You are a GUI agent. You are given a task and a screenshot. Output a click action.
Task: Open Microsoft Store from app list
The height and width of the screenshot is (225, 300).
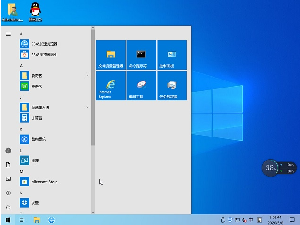(x=44, y=182)
